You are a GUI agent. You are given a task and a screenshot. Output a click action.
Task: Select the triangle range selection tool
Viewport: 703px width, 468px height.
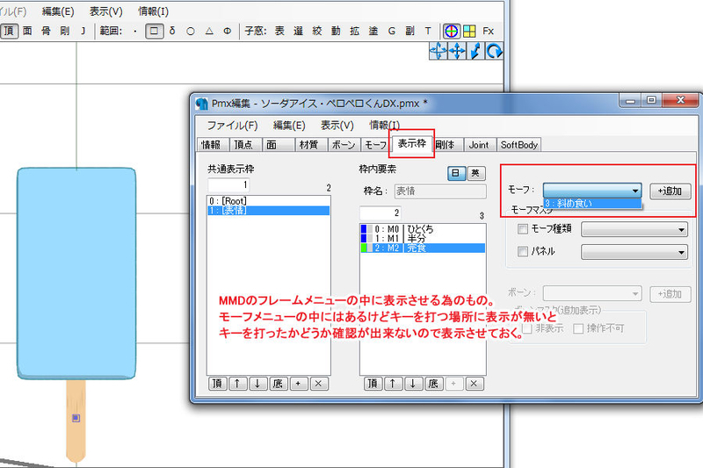pos(209,32)
